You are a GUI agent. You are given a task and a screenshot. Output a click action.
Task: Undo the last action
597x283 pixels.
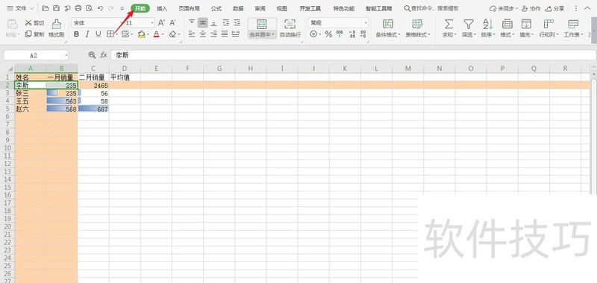click(100, 8)
